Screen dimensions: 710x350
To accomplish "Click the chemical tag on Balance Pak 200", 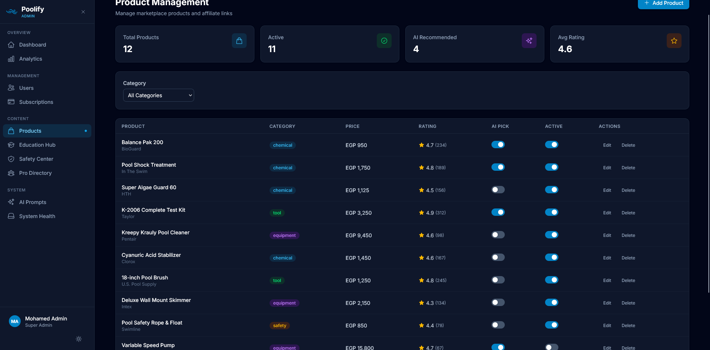I will coord(283,145).
